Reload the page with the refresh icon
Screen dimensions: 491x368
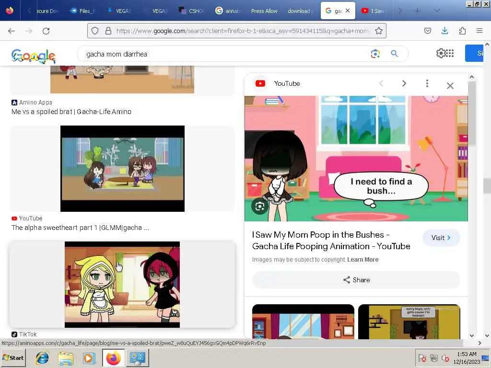(46, 31)
